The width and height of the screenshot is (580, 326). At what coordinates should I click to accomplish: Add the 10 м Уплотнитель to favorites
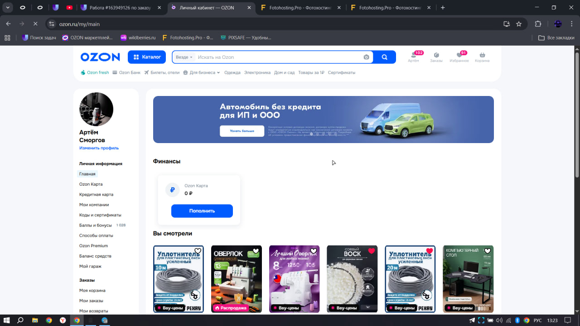(198, 251)
